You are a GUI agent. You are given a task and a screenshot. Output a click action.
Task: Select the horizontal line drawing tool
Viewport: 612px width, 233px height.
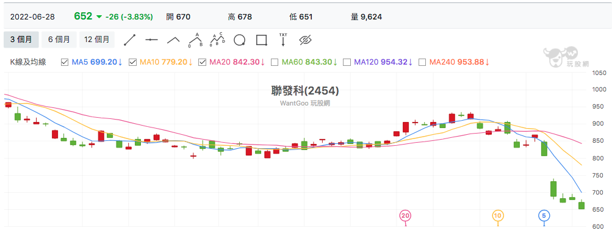pos(151,40)
